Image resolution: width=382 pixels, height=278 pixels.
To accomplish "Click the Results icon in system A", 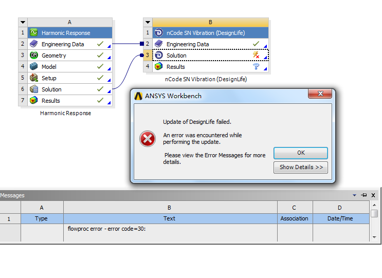I will (33, 100).
